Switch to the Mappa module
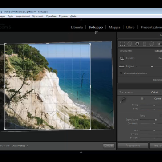The width and height of the screenshot is (162, 162). (x=114, y=28)
